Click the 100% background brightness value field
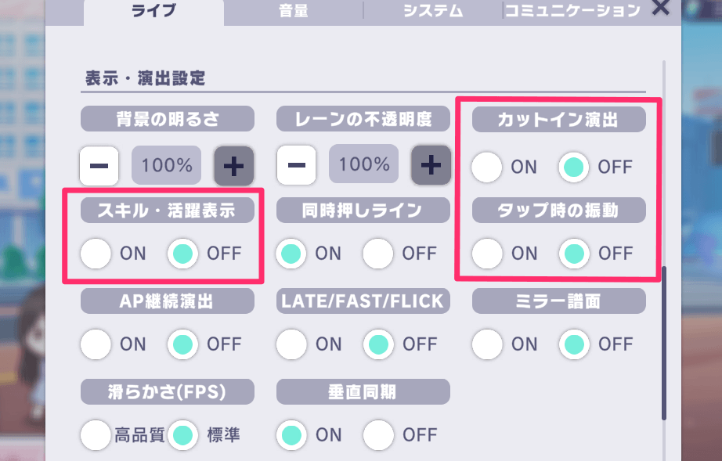 point(166,164)
